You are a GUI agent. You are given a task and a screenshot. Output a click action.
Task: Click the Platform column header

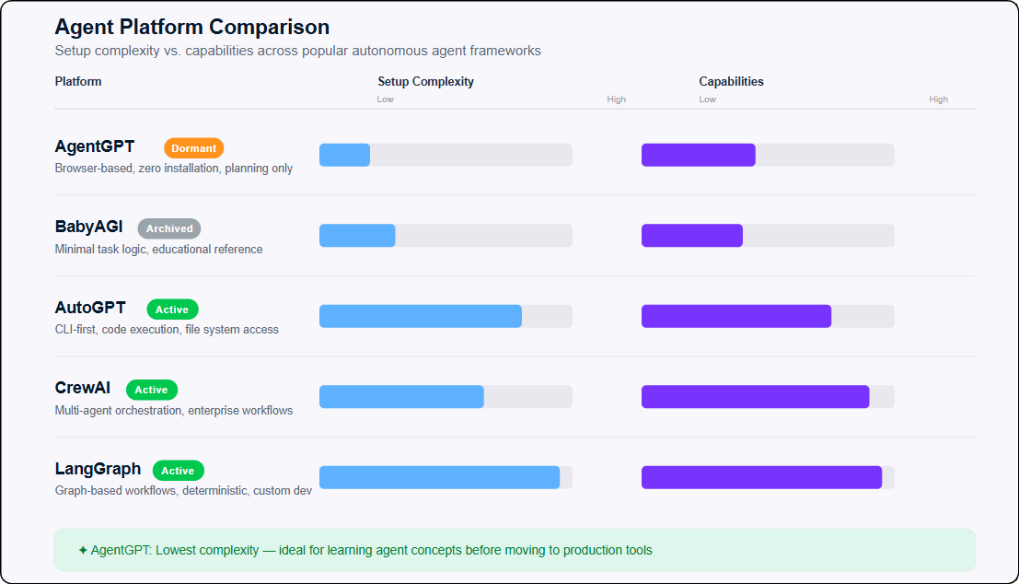point(78,82)
